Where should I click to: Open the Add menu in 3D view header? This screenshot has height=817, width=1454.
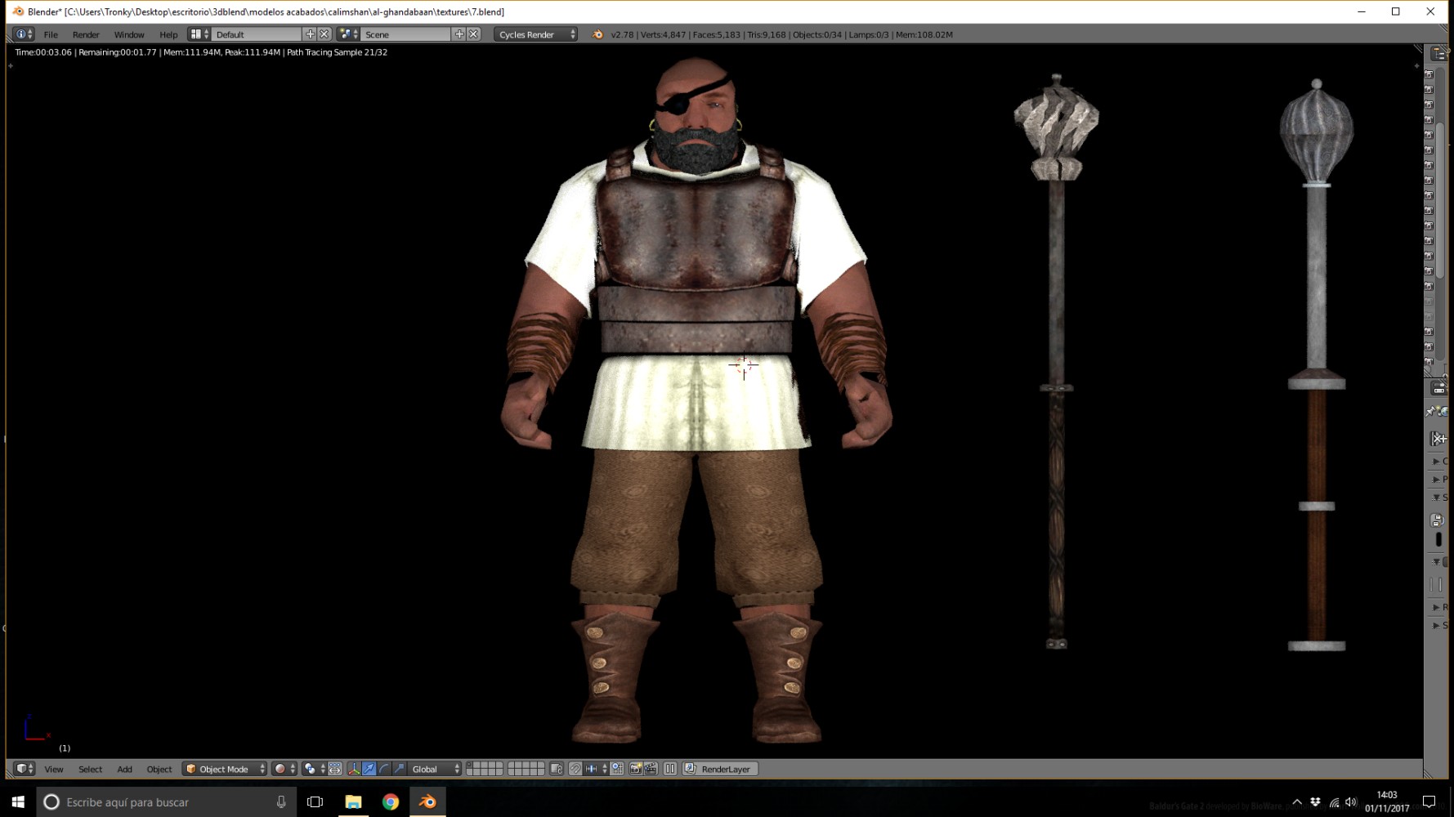pos(124,769)
